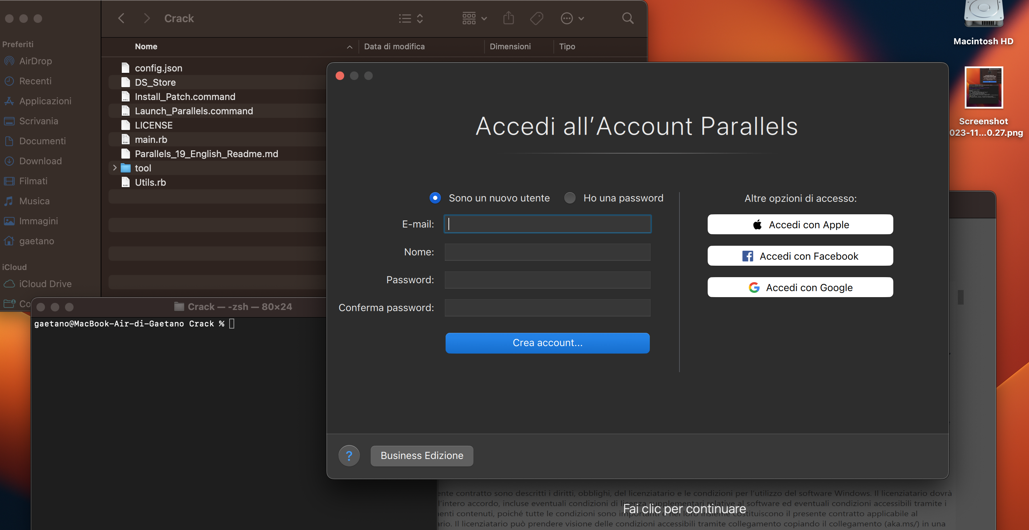Click 'Fai clic per continuare' text
The image size is (1029, 530).
(684, 509)
